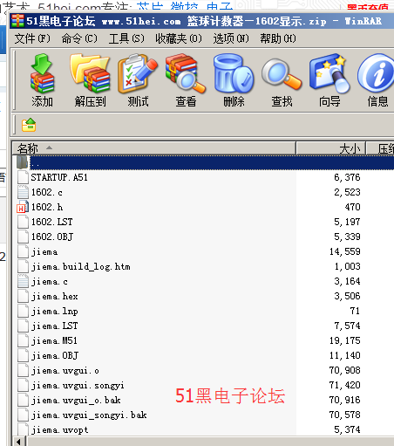Select the jiema.hex file
The image size is (394, 446).
[x=54, y=297]
